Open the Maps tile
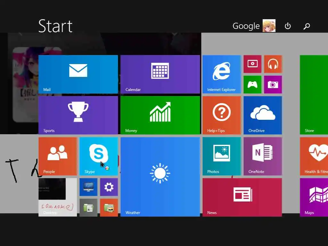Image resolution: width=328 pixels, height=246 pixels. [x=314, y=197]
